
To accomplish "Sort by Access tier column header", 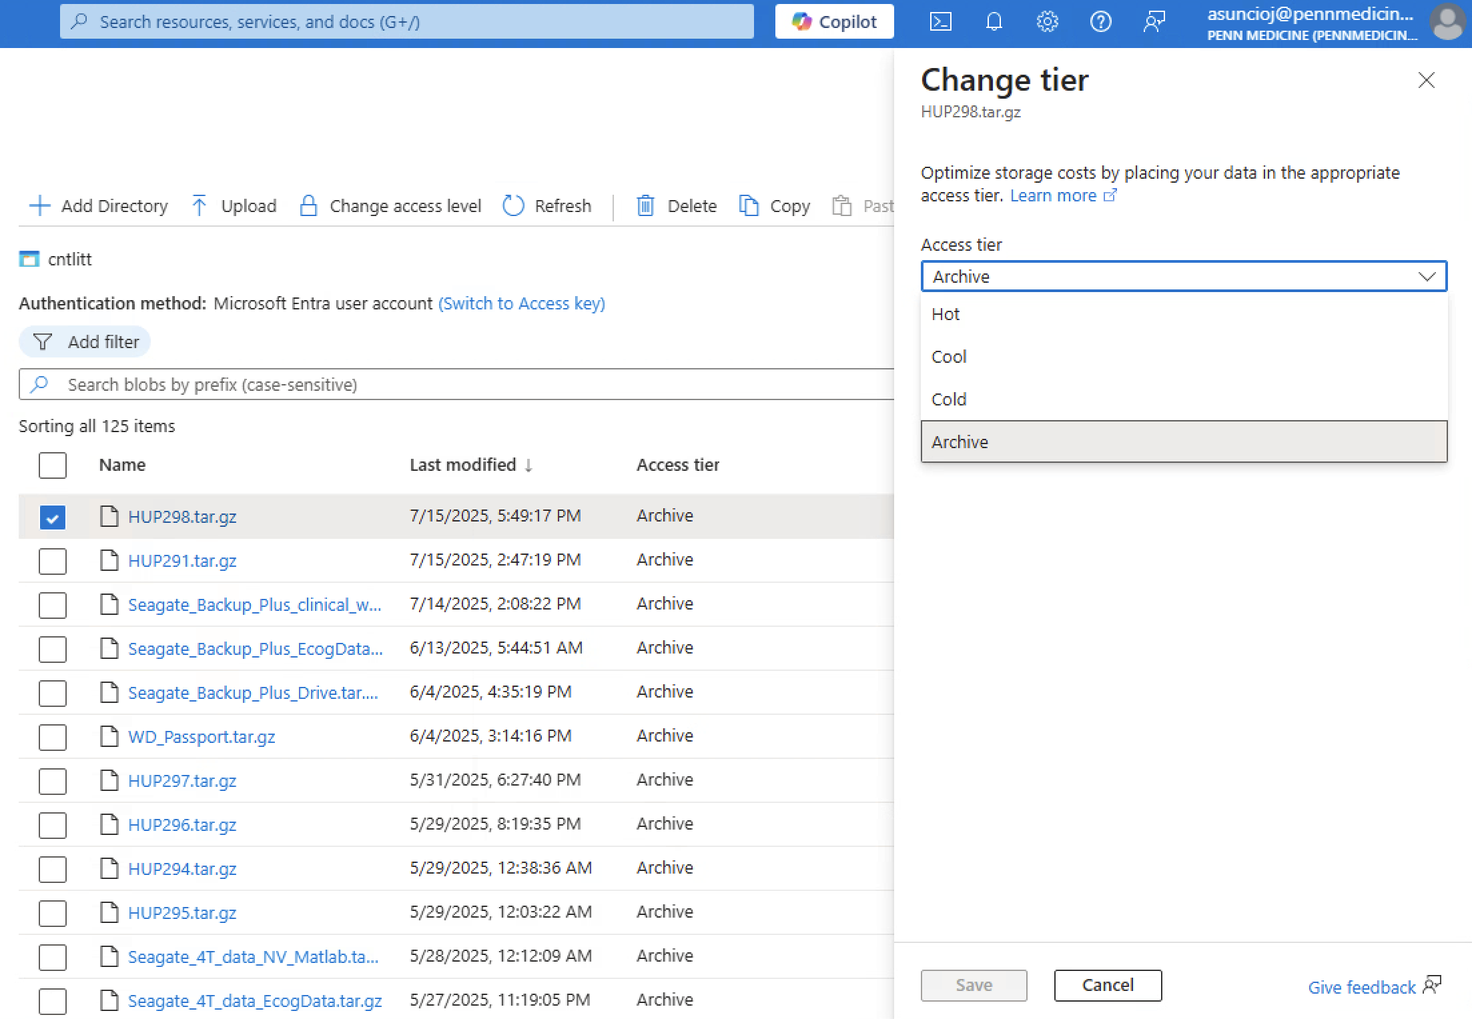I will point(678,465).
